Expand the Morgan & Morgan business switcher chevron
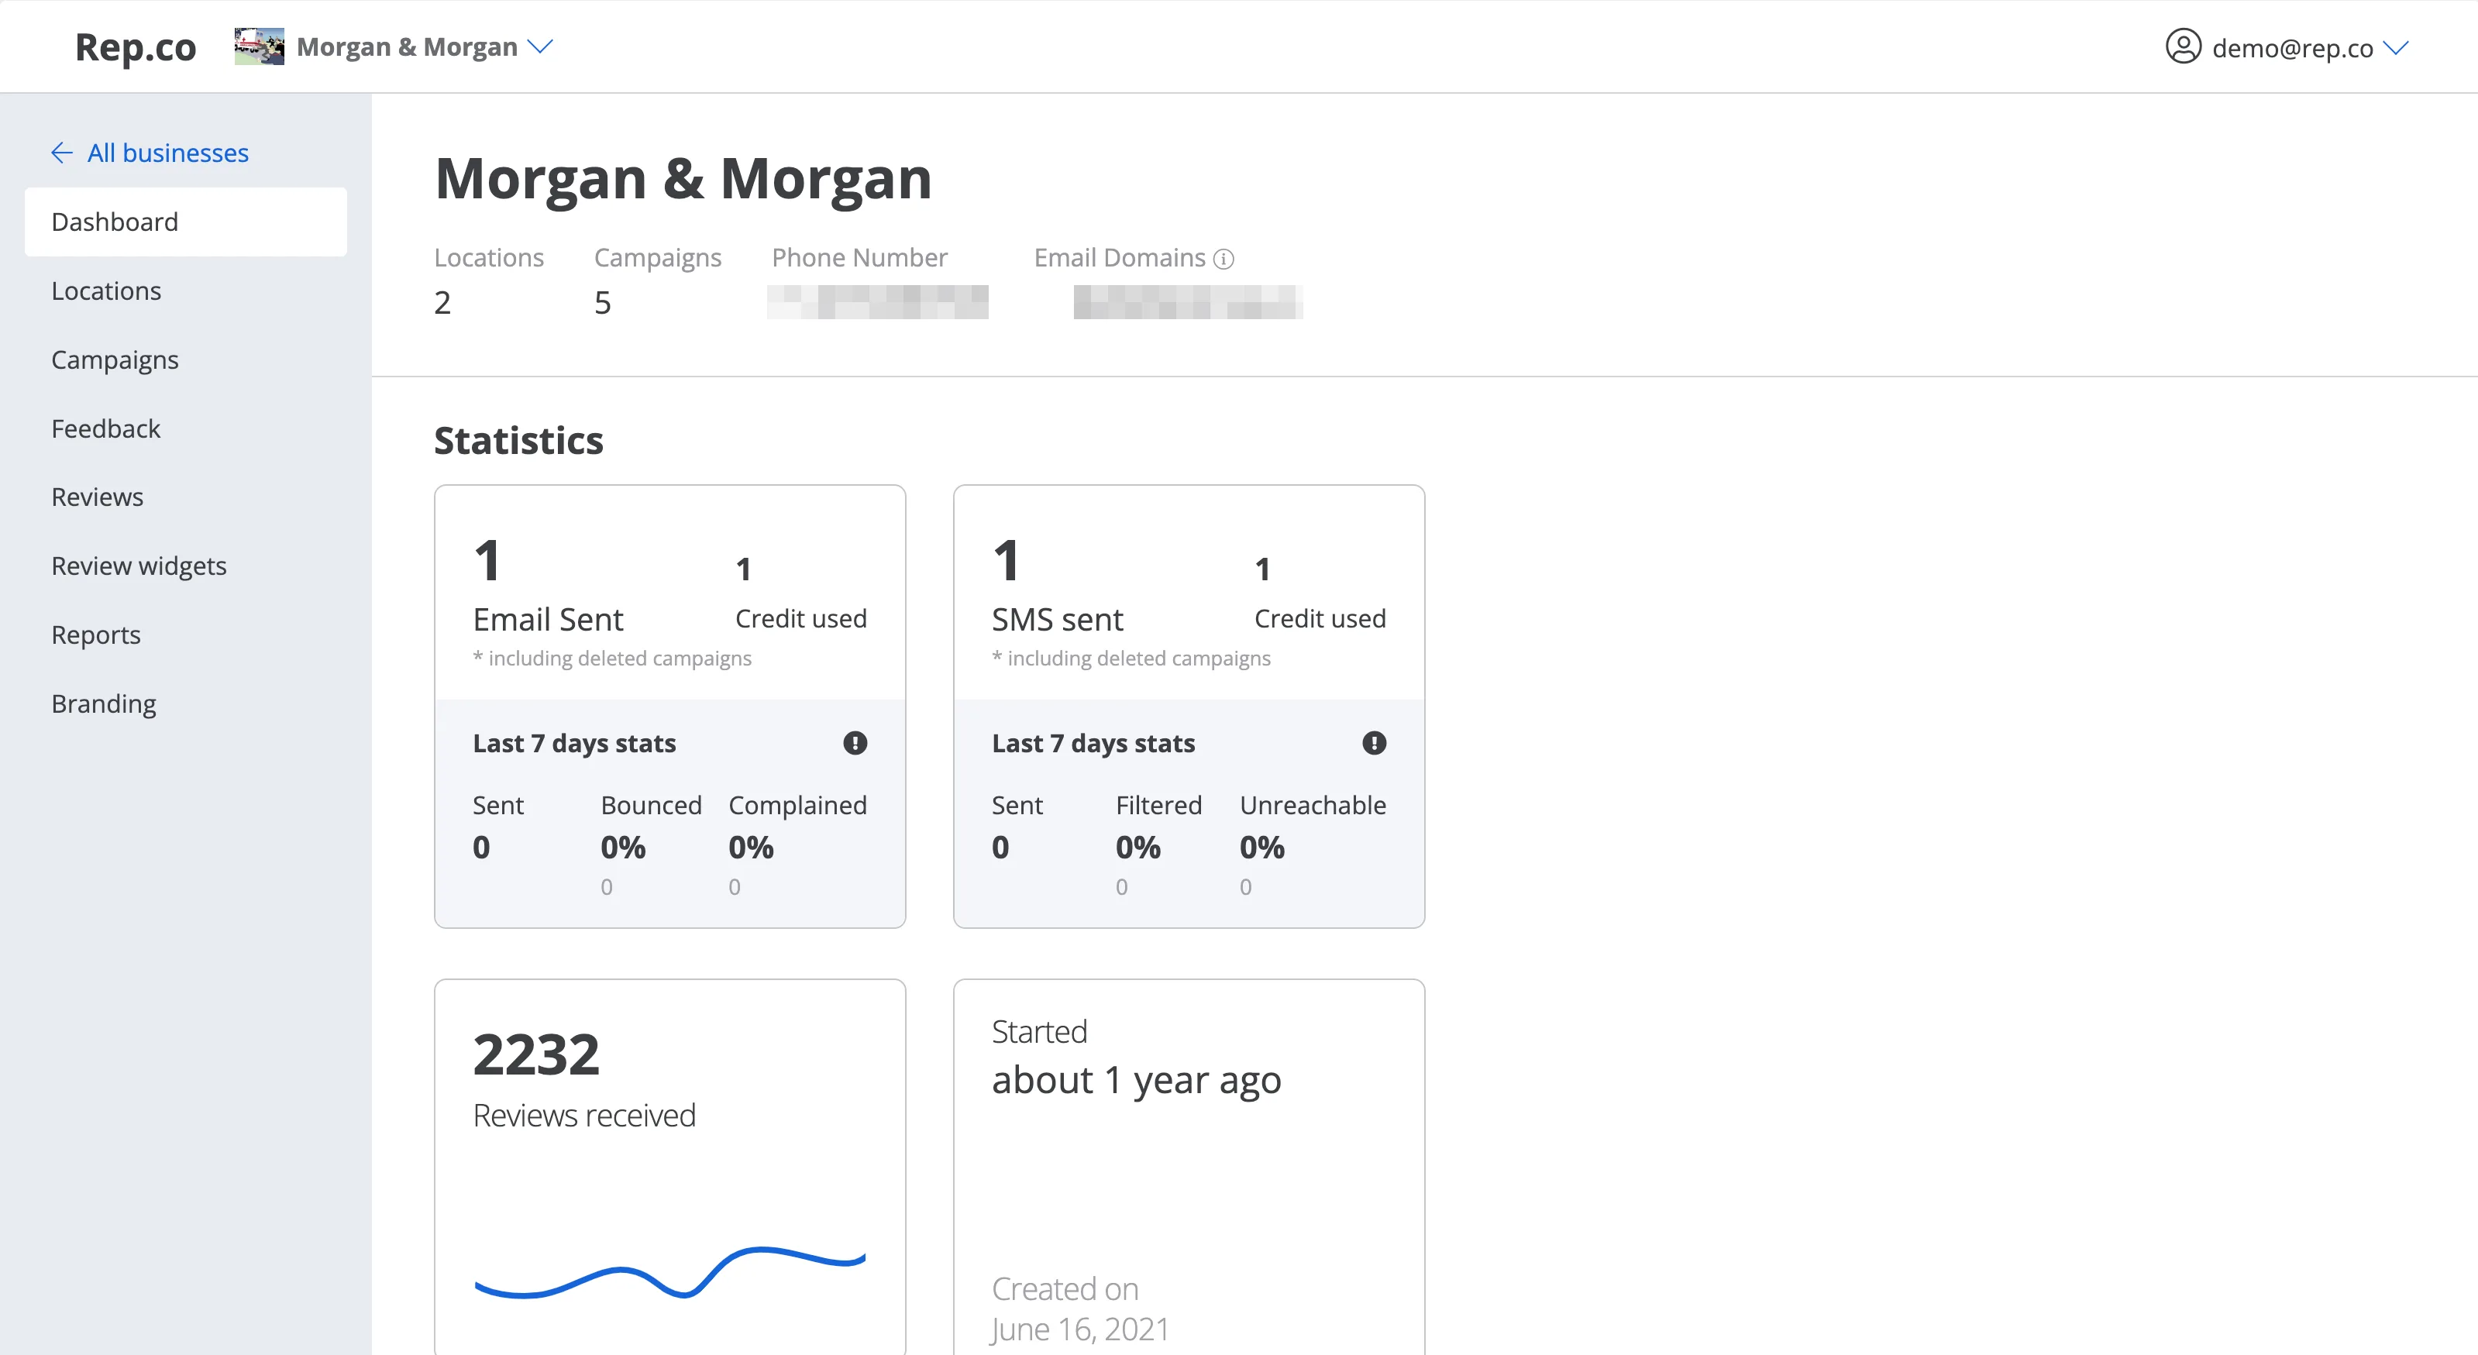This screenshot has height=1355, width=2478. [542, 46]
